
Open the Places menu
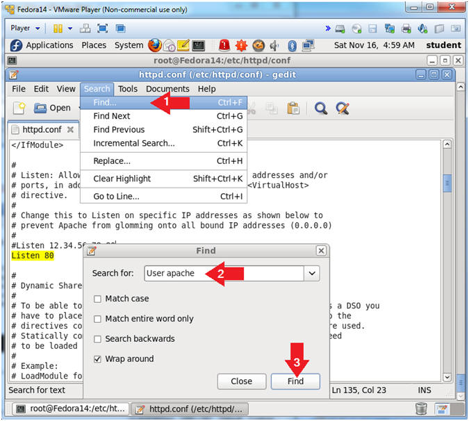tap(94, 45)
